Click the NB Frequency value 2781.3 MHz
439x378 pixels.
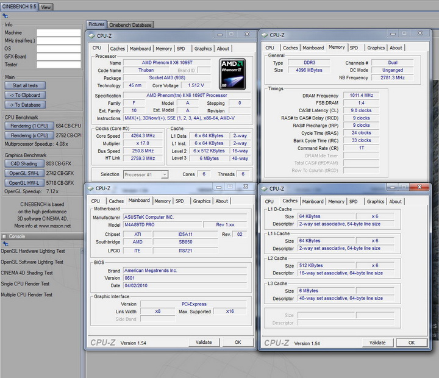[393, 78]
